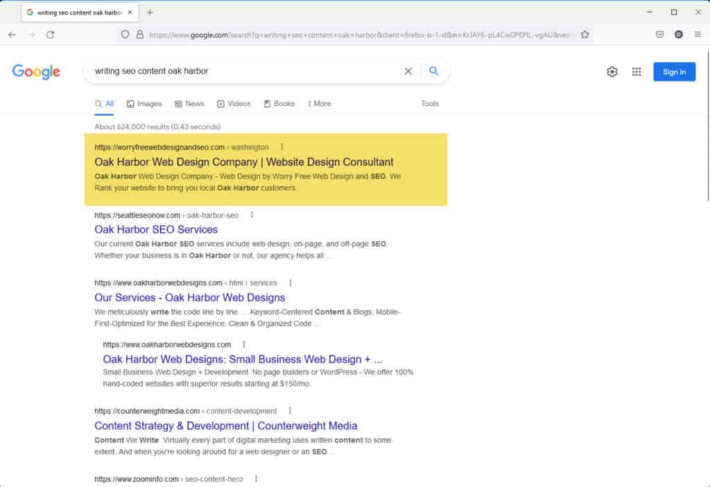Screen dimensions: 710x487
Task: Select the All search tab
Action: (105, 104)
